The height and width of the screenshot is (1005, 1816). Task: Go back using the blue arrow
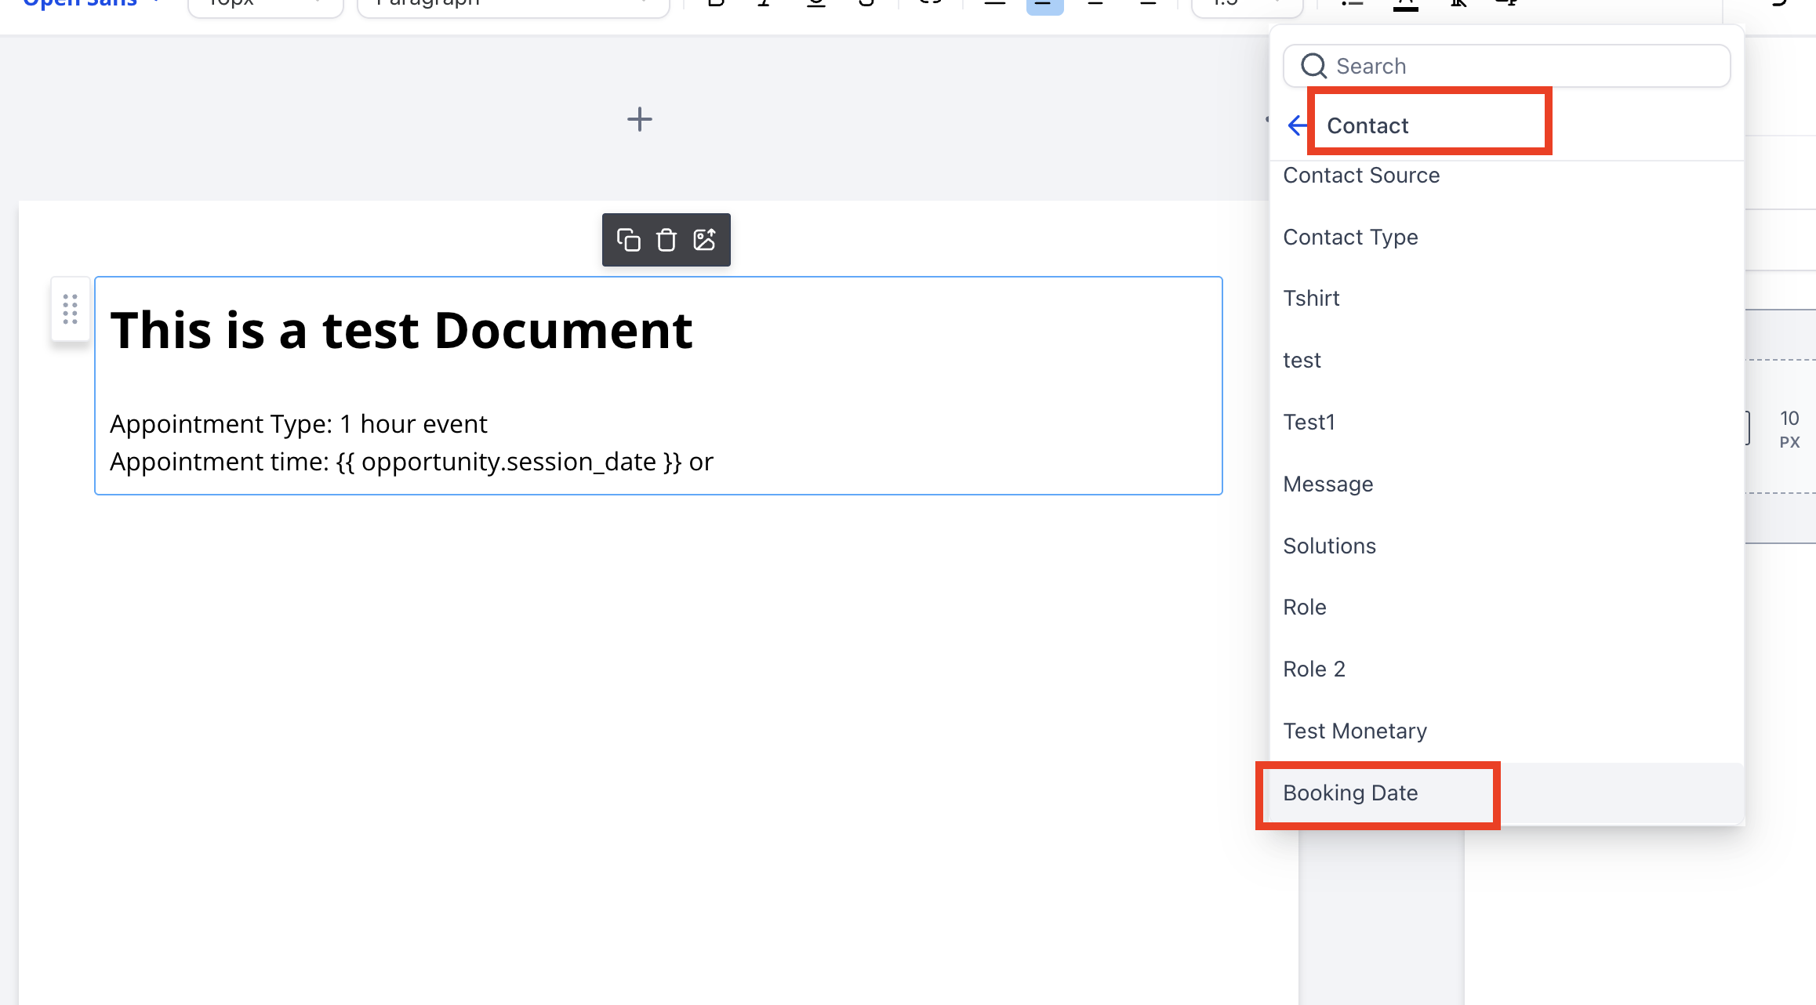pos(1297,125)
